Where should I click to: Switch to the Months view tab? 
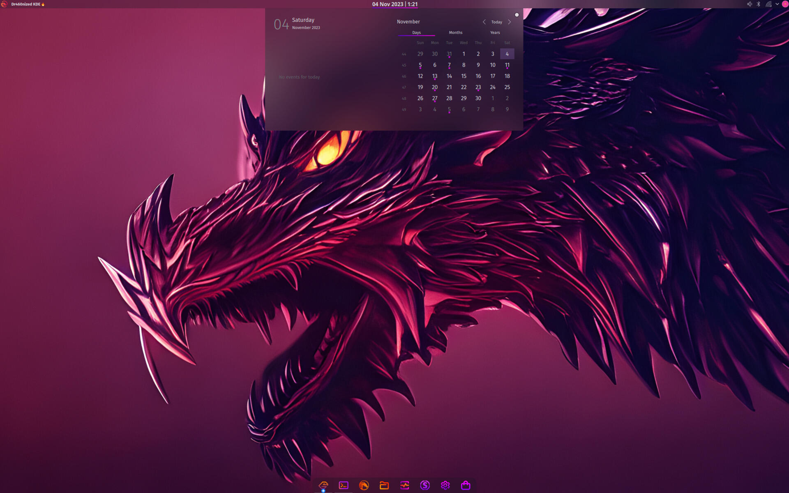coord(455,32)
